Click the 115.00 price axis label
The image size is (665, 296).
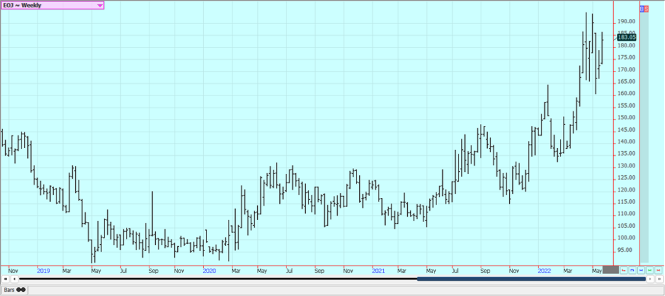coord(626,202)
